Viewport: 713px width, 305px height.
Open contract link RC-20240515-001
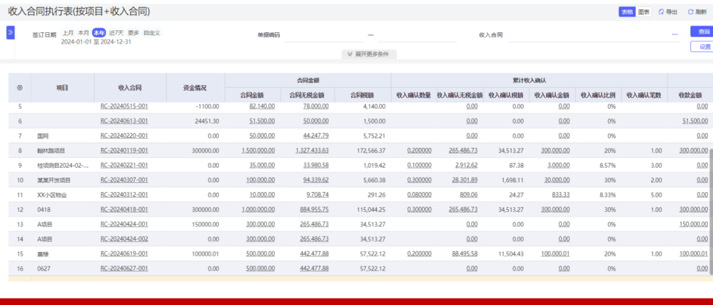click(x=123, y=106)
